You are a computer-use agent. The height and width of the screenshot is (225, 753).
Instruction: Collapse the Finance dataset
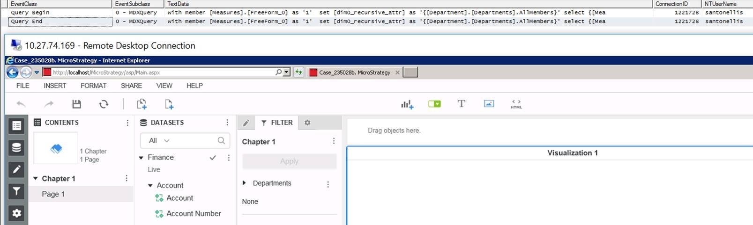tap(141, 158)
